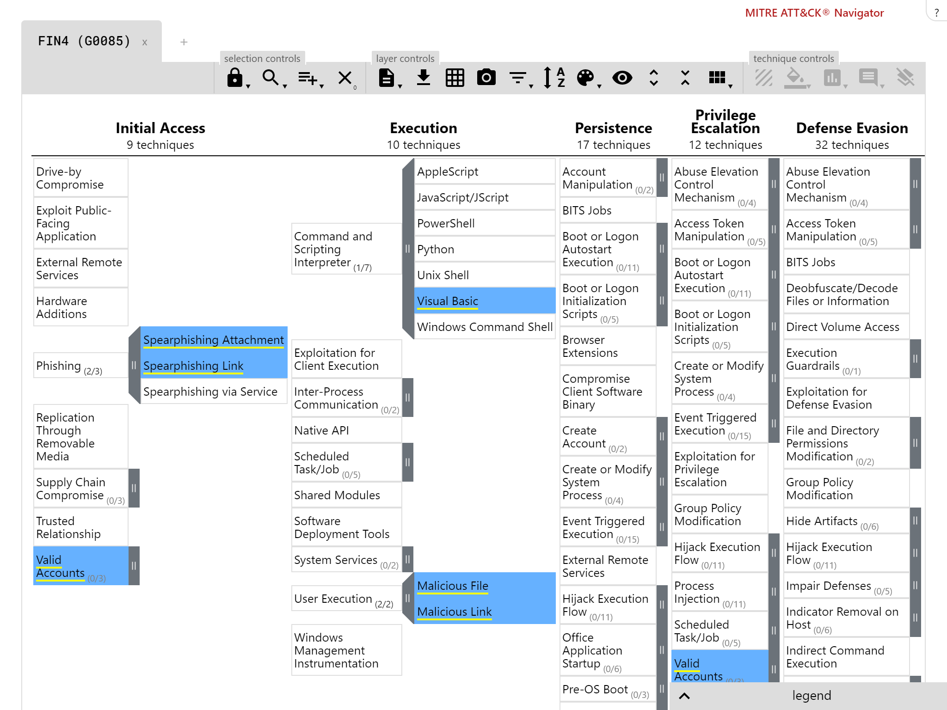Select Spearphishing via Service sub-technique
This screenshot has width=947, height=710.
click(x=214, y=392)
